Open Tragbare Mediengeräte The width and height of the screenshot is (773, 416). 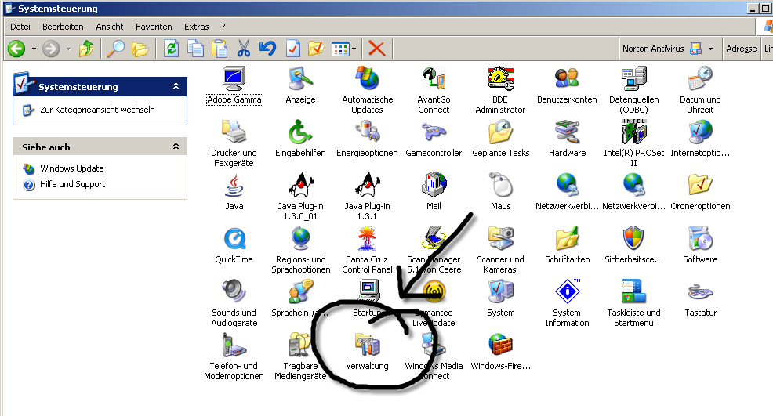[x=300, y=345]
